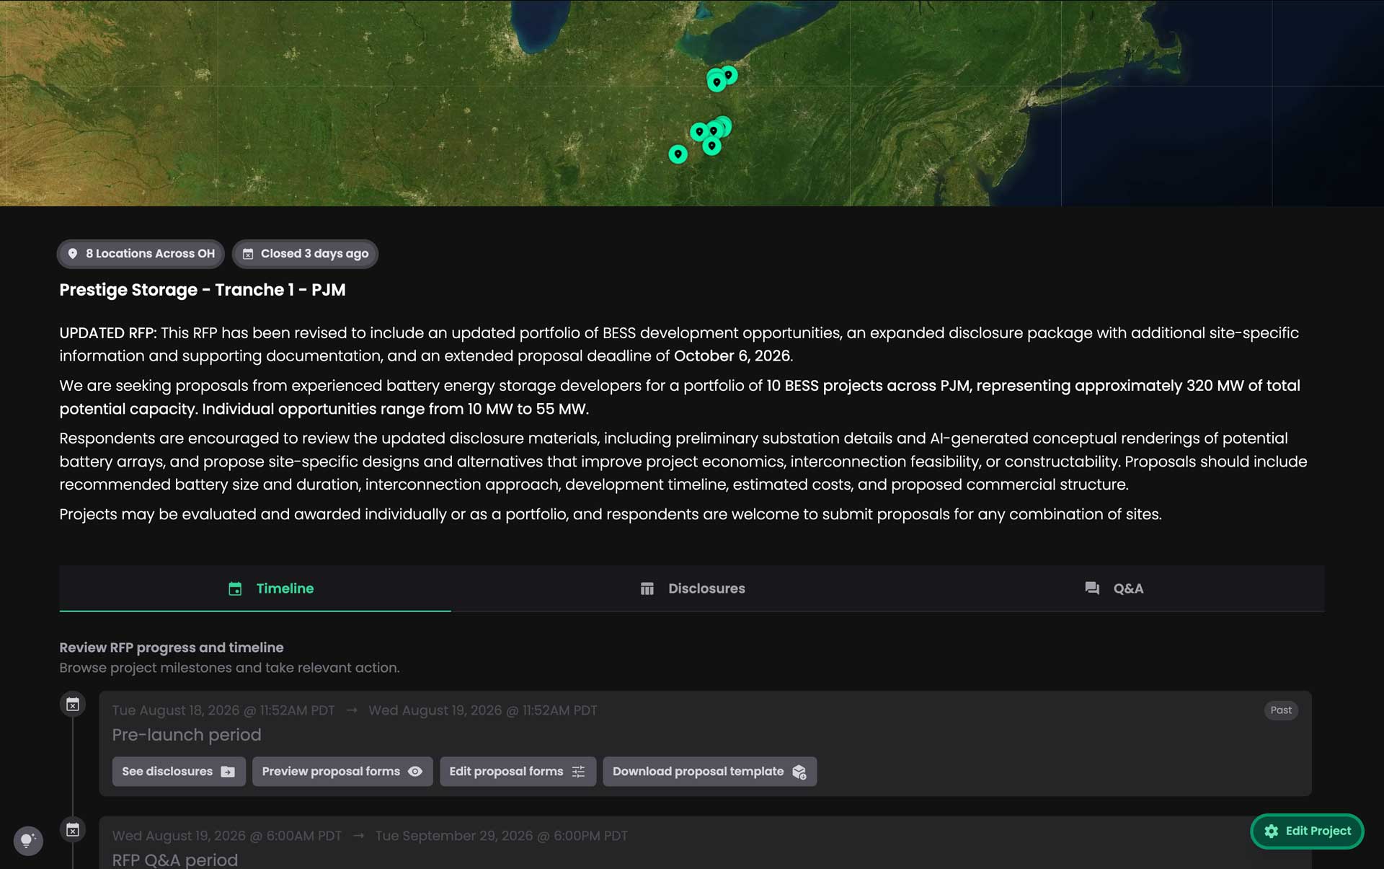This screenshot has height=869, width=1384.
Task: Click the Wed August 19, 2026 @ 11:52AM end date
Action: (483, 710)
